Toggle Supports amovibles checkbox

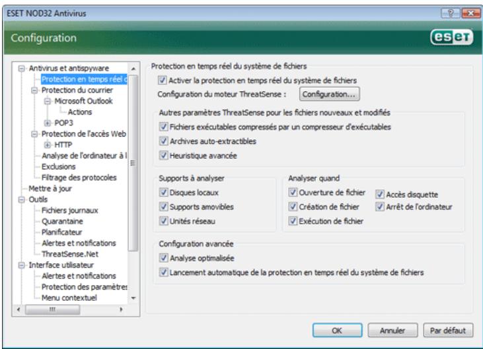(x=164, y=206)
